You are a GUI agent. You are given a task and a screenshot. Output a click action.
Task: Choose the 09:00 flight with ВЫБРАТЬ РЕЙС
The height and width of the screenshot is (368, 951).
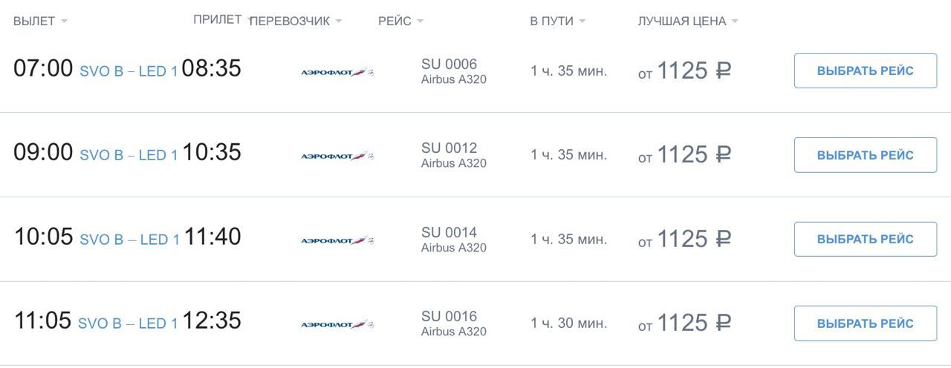click(x=866, y=155)
